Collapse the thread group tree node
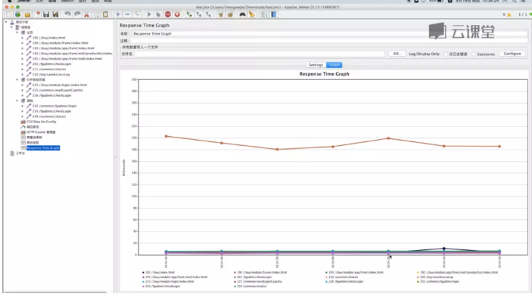Image resolution: width=532 pixels, height=294 pixels. pos(11,27)
